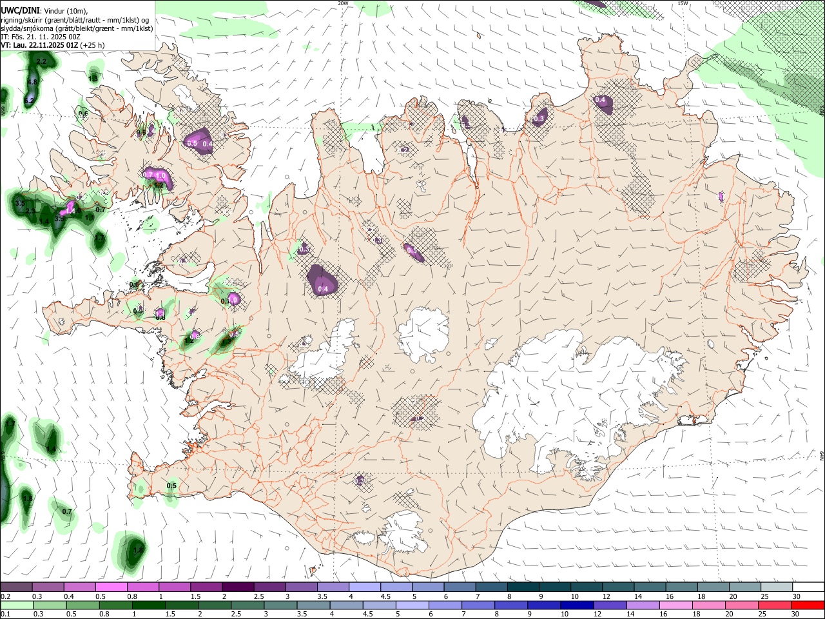
Task: Click the dark teal 8 mm snow swatch
Action: (x=523, y=587)
